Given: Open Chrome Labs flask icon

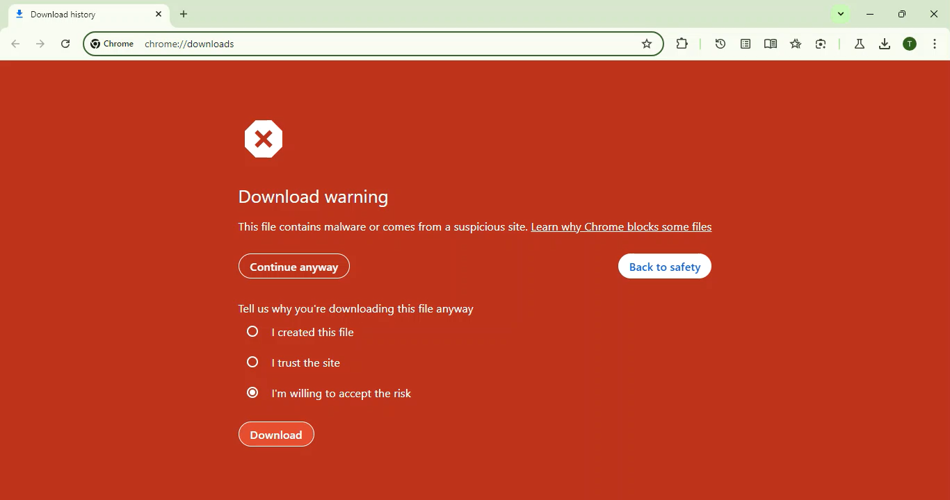Looking at the screenshot, I should click(x=860, y=44).
